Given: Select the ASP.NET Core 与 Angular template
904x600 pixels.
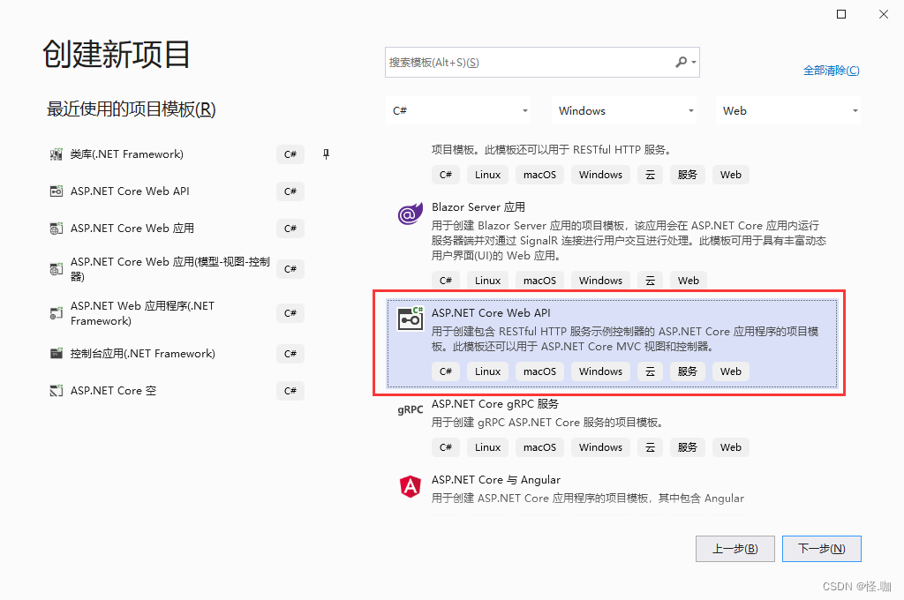Looking at the screenshot, I should 612,490.
